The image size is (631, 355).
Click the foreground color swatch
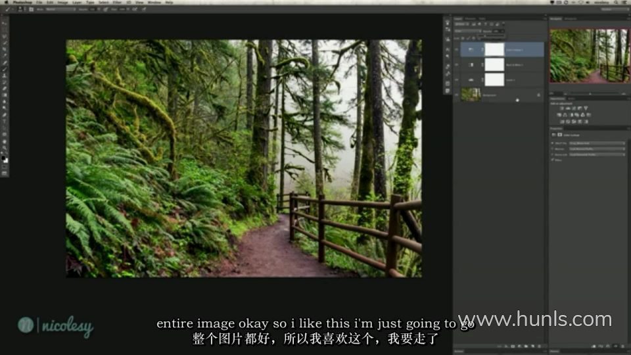pyautogui.click(x=4, y=158)
